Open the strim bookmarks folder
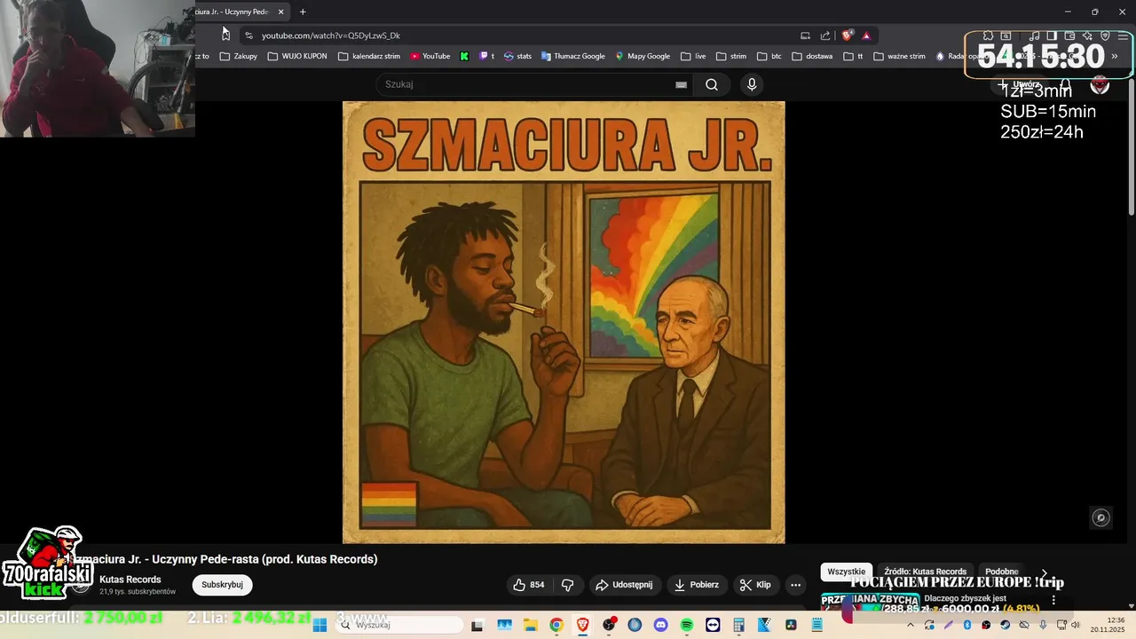 coord(730,56)
